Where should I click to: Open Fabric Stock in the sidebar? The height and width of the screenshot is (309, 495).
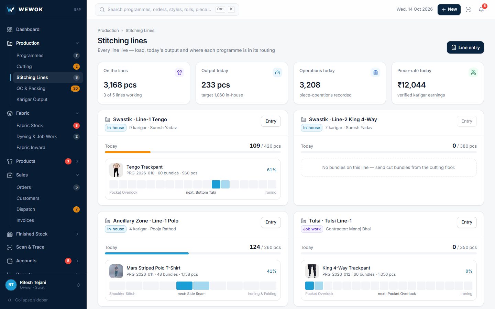(x=48, y=125)
